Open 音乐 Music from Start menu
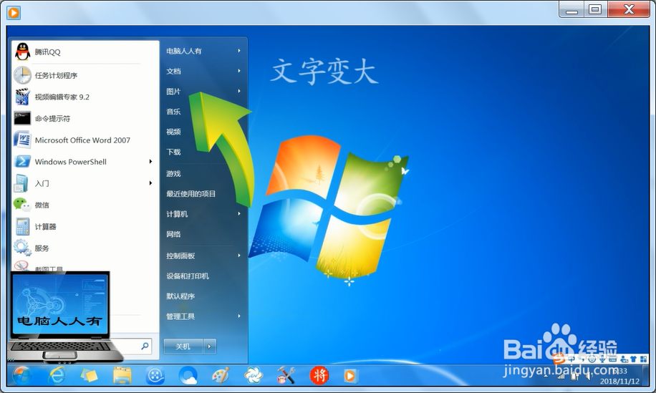Screen dimensions: 656x393 point(173,112)
